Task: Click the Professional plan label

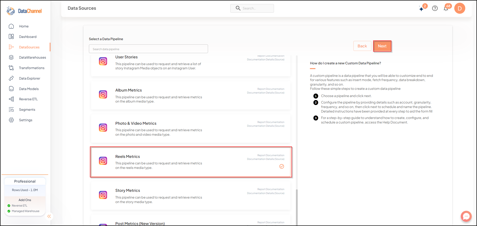Action: coord(25,181)
